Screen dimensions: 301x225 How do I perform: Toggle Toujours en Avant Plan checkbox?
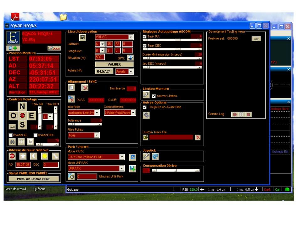tap(145, 107)
